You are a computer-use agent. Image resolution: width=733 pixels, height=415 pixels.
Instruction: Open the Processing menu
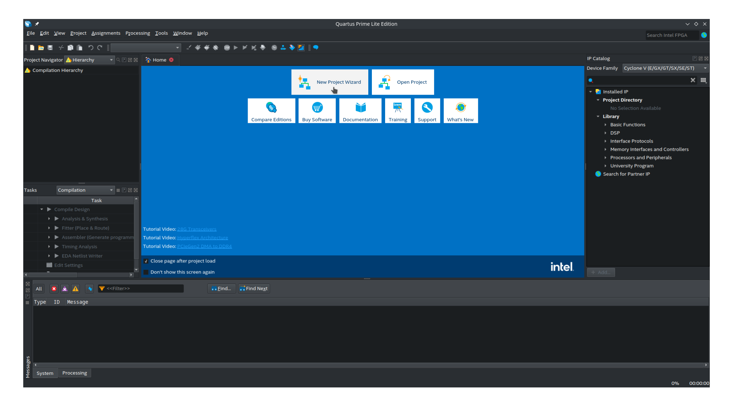click(138, 33)
